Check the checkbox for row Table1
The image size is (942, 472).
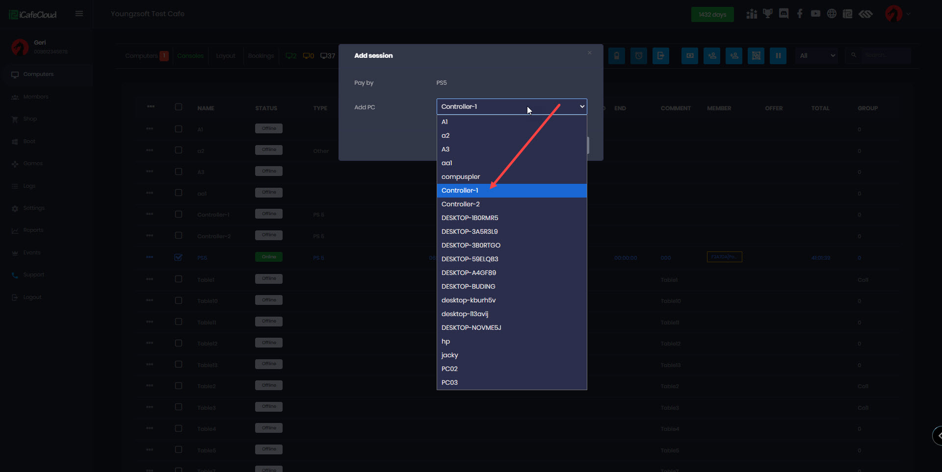tap(179, 279)
